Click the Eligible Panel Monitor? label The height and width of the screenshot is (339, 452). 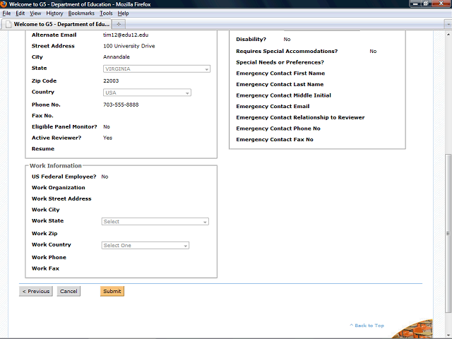pos(64,127)
